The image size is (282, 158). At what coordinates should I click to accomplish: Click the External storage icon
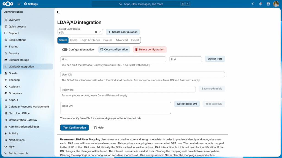pos(6,60)
